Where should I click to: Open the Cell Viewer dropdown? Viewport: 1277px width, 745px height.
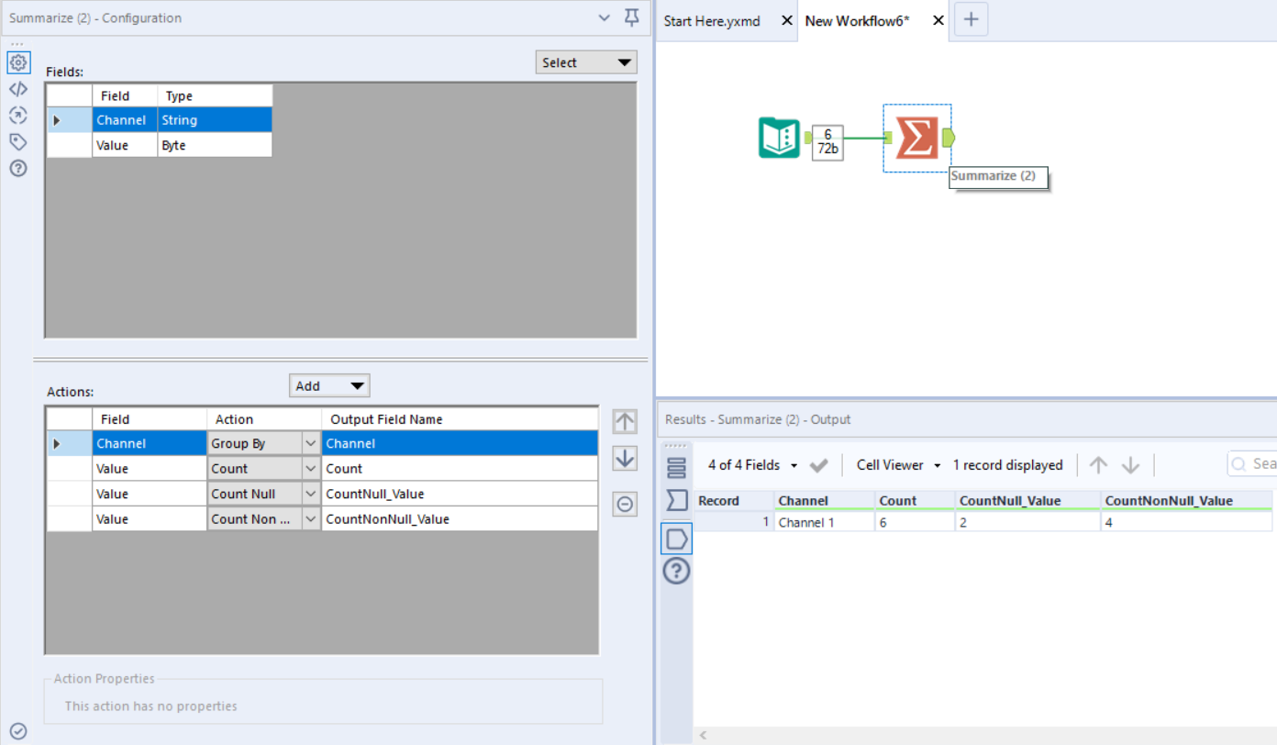click(x=896, y=465)
